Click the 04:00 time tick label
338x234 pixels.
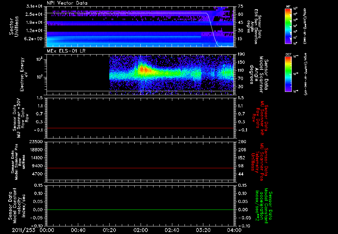point(234,230)
